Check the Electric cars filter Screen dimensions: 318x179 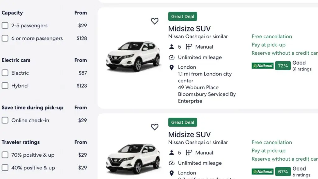point(5,73)
